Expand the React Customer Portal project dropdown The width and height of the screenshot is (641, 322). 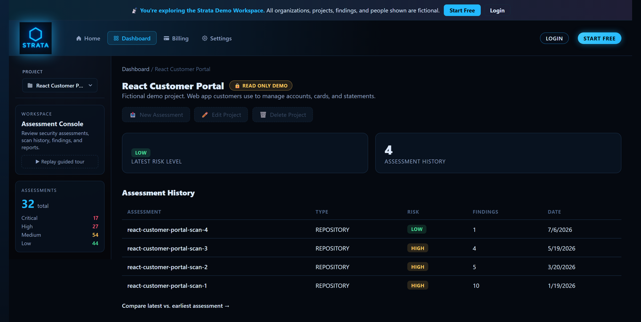tap(60, 86)
